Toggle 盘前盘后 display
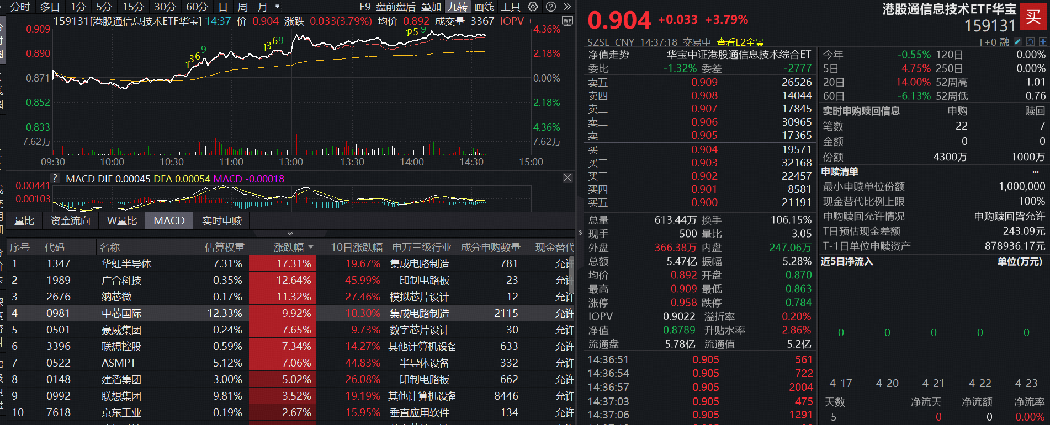This screenshot has height=425, width=1050. coord(396,7)
